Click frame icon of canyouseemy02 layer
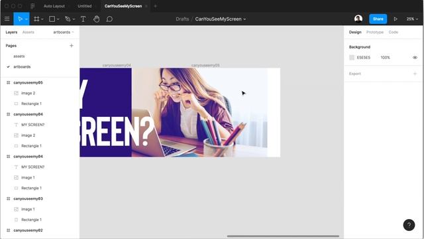 (9, 230)
